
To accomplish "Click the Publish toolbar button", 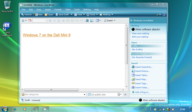I will [26, 15].
